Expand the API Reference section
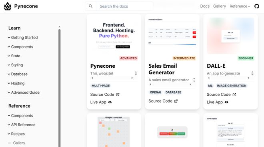The width and height of the screenshot is (264, 147). coord(22,125)
